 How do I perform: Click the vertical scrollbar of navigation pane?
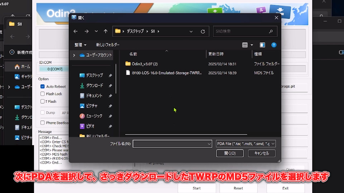[x=116, y=79]
